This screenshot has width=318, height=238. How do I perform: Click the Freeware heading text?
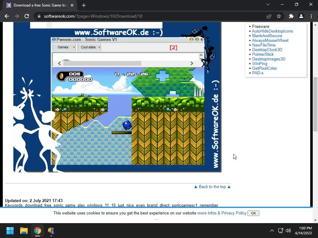tap(261, 27)
